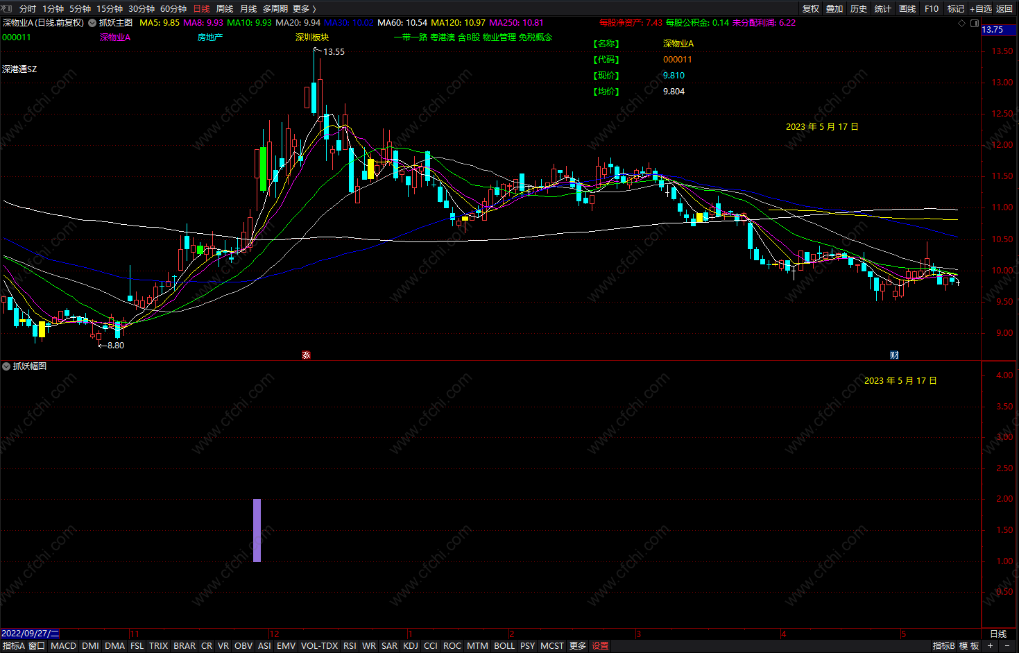Click the minus zoom-out icon at bottom right
This screenshot has height=653, width=1019.
coord(1007,645)
